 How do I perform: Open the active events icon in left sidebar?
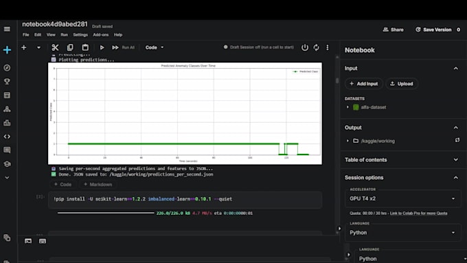(x=7, y=238)
